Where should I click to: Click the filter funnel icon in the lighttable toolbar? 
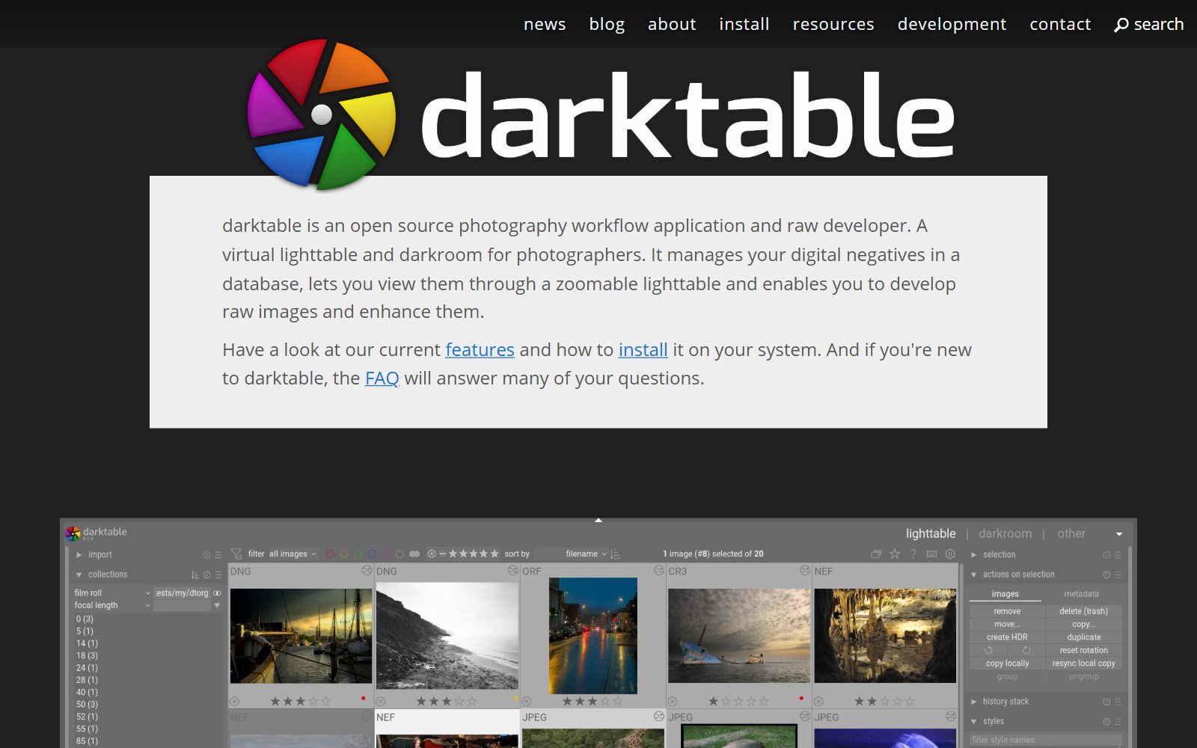click(236, 554)
